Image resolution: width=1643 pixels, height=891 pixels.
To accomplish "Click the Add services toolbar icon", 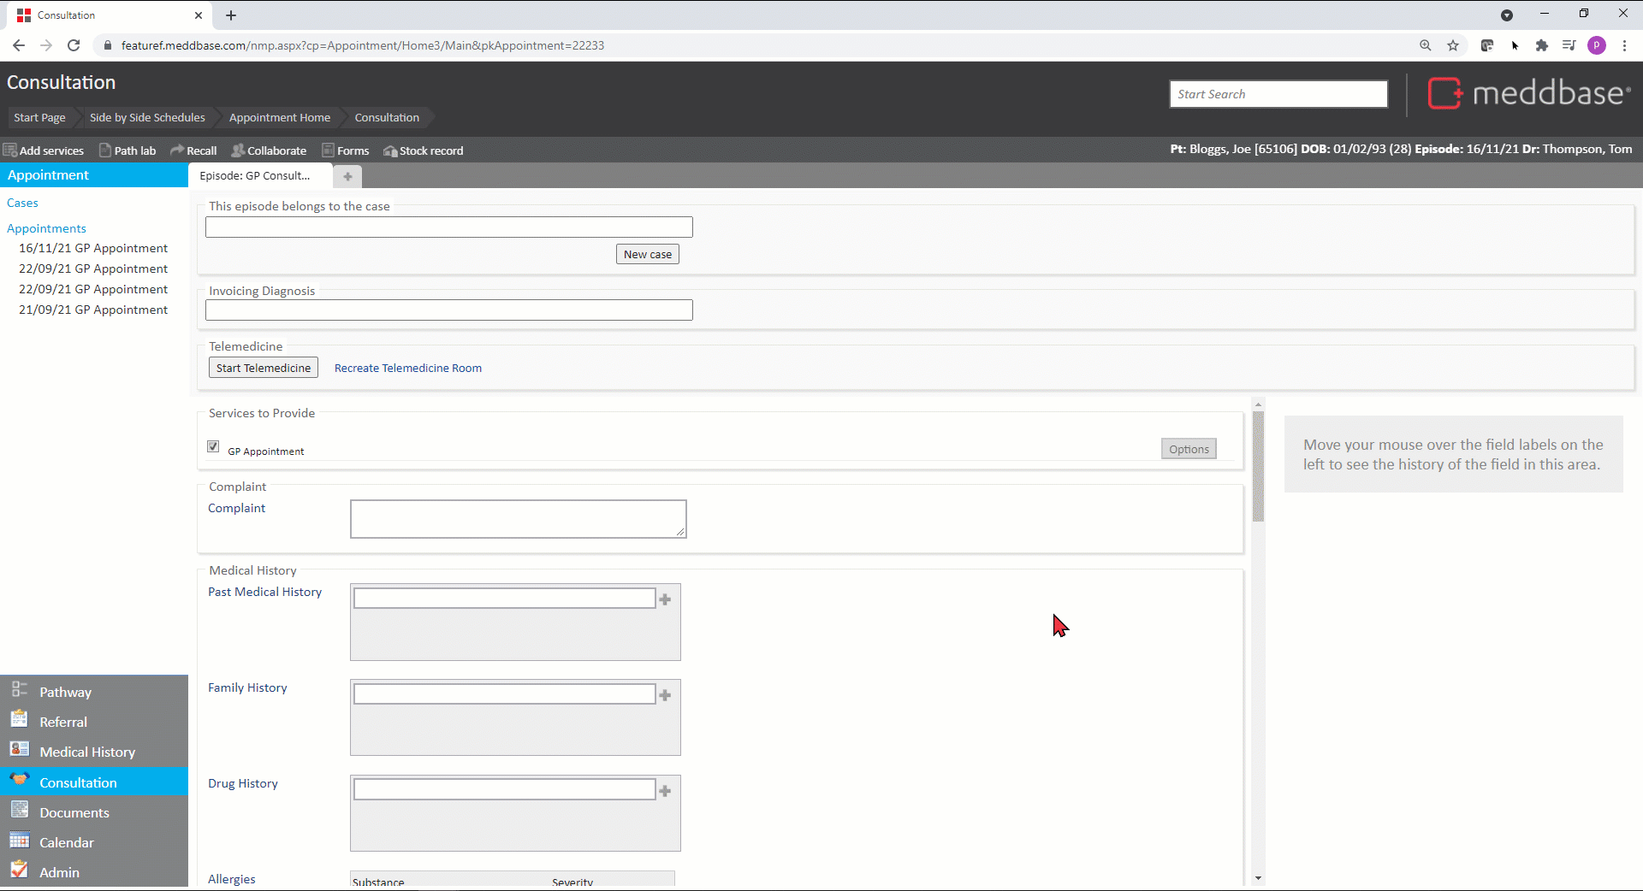I will tap(10, 150).
